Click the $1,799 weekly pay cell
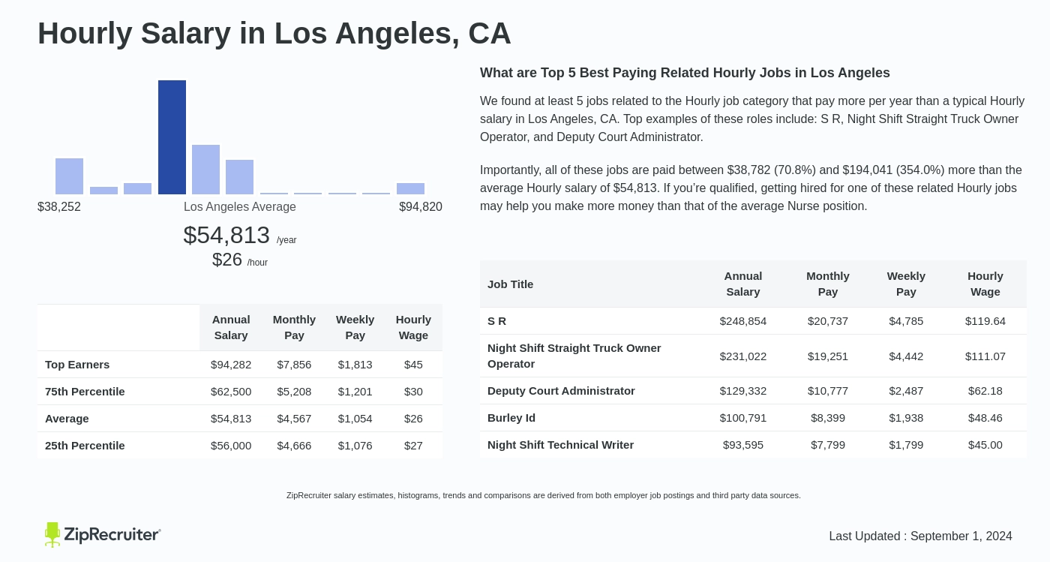 (906, 445)
